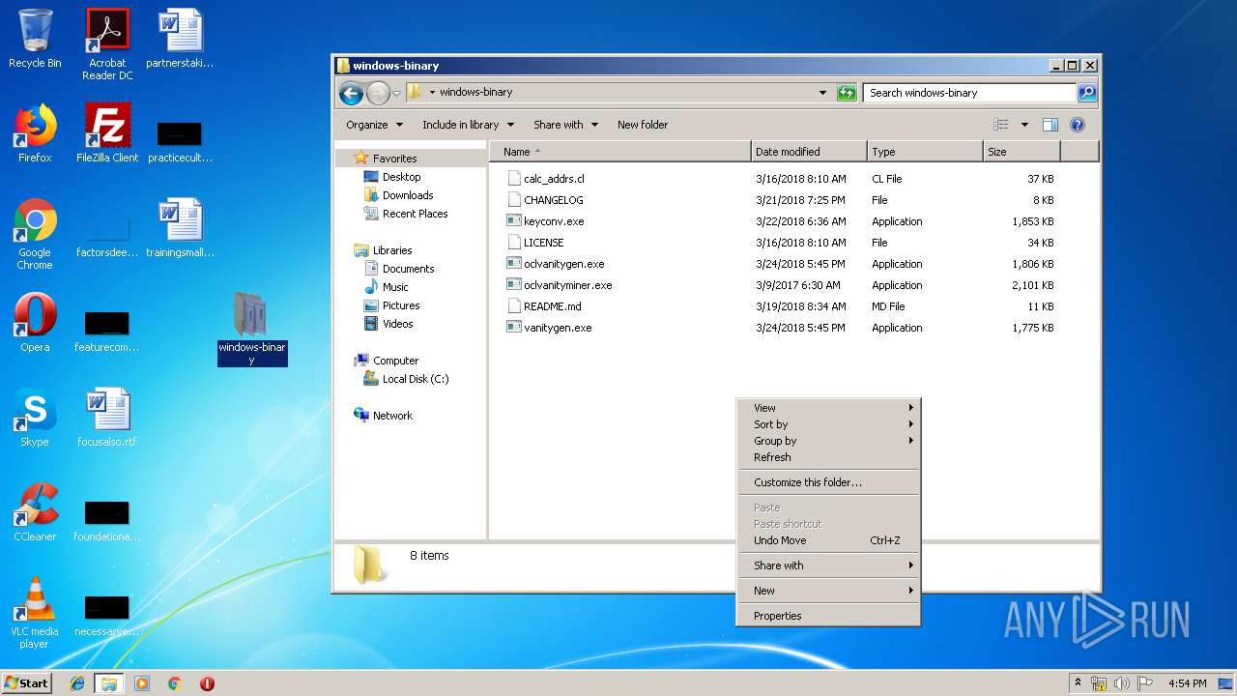
Task: Expand the view options dropdown arrow
Action: [x=1024, y=125]
